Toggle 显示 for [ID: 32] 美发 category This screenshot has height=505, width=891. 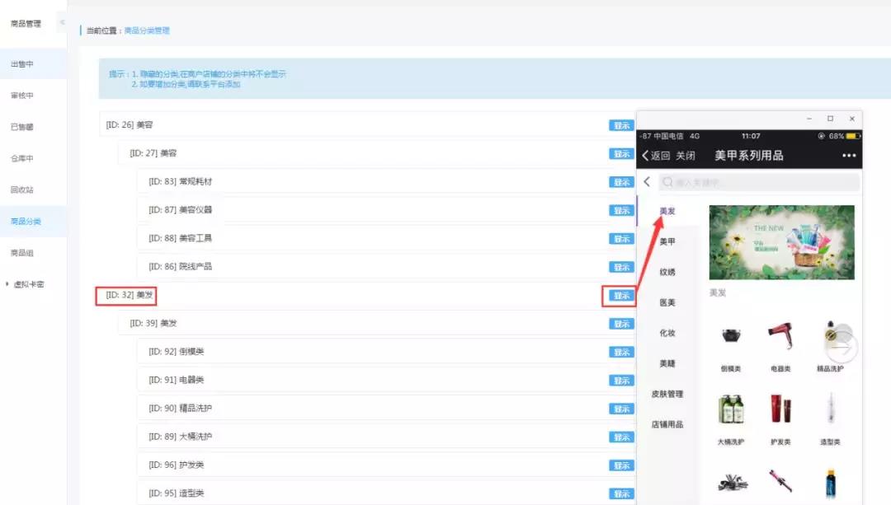point(620,296)
